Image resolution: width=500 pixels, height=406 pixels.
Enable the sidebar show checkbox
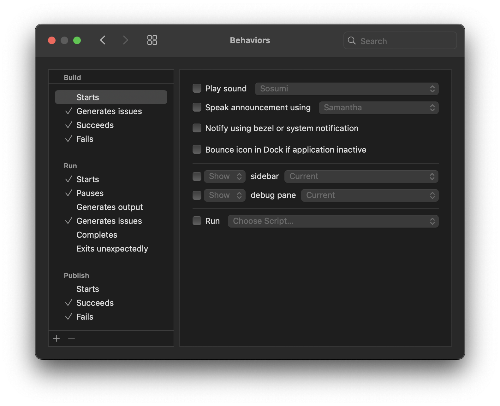pyautogui.click(x=197, y=176)
